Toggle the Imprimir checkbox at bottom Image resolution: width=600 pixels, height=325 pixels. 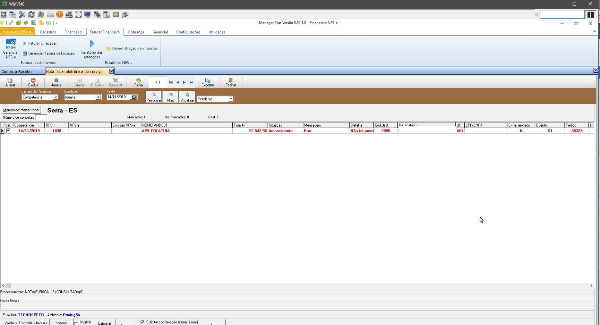click(76, 323)
